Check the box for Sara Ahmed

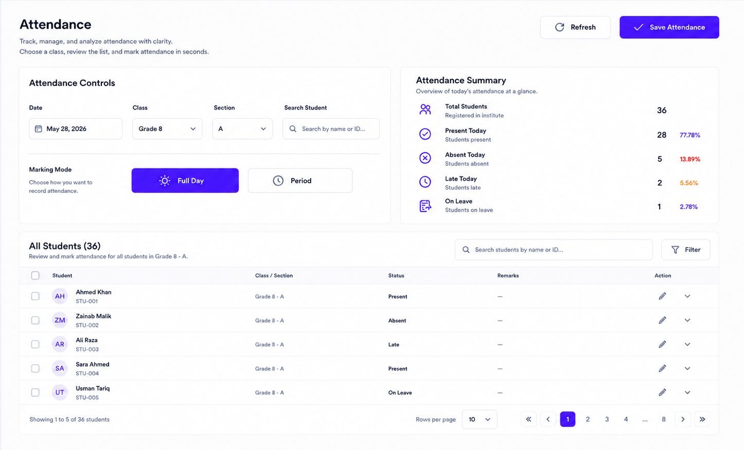(35, 368)
